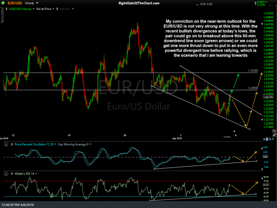Expand the EUR/USD Hourly plot dropdown
277x208 pixels.
[33, 9]
